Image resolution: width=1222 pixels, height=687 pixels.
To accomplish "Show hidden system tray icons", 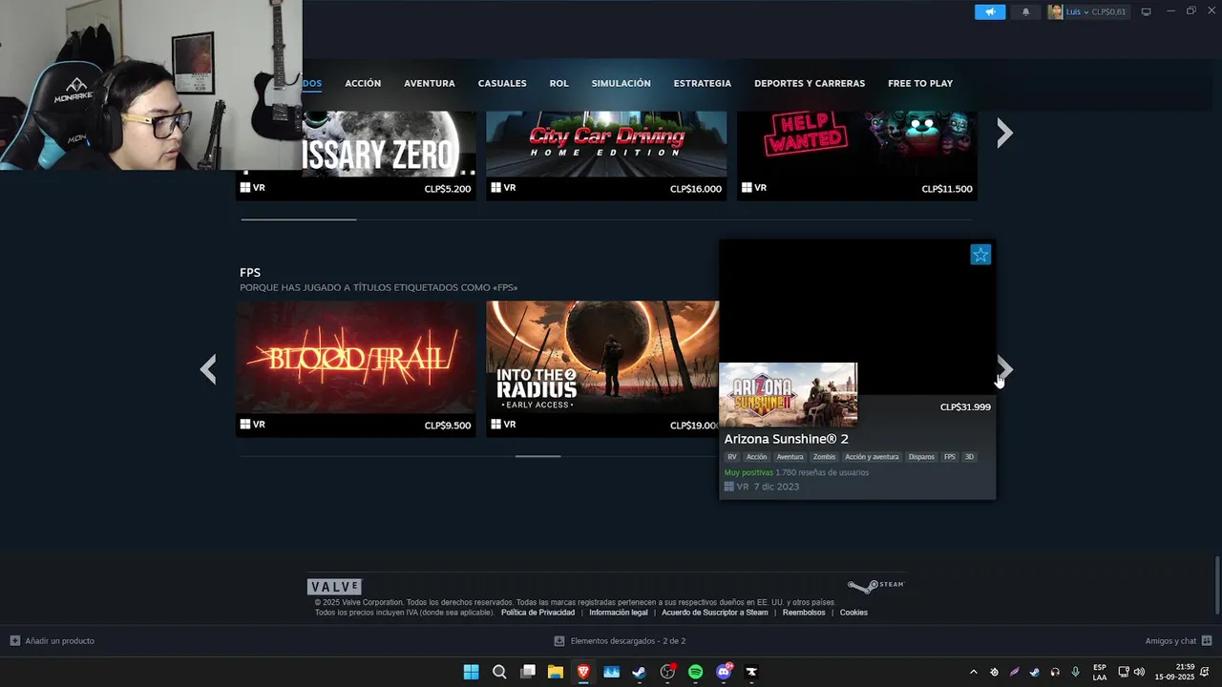I will pyautogui.click(x=973, y=672).
